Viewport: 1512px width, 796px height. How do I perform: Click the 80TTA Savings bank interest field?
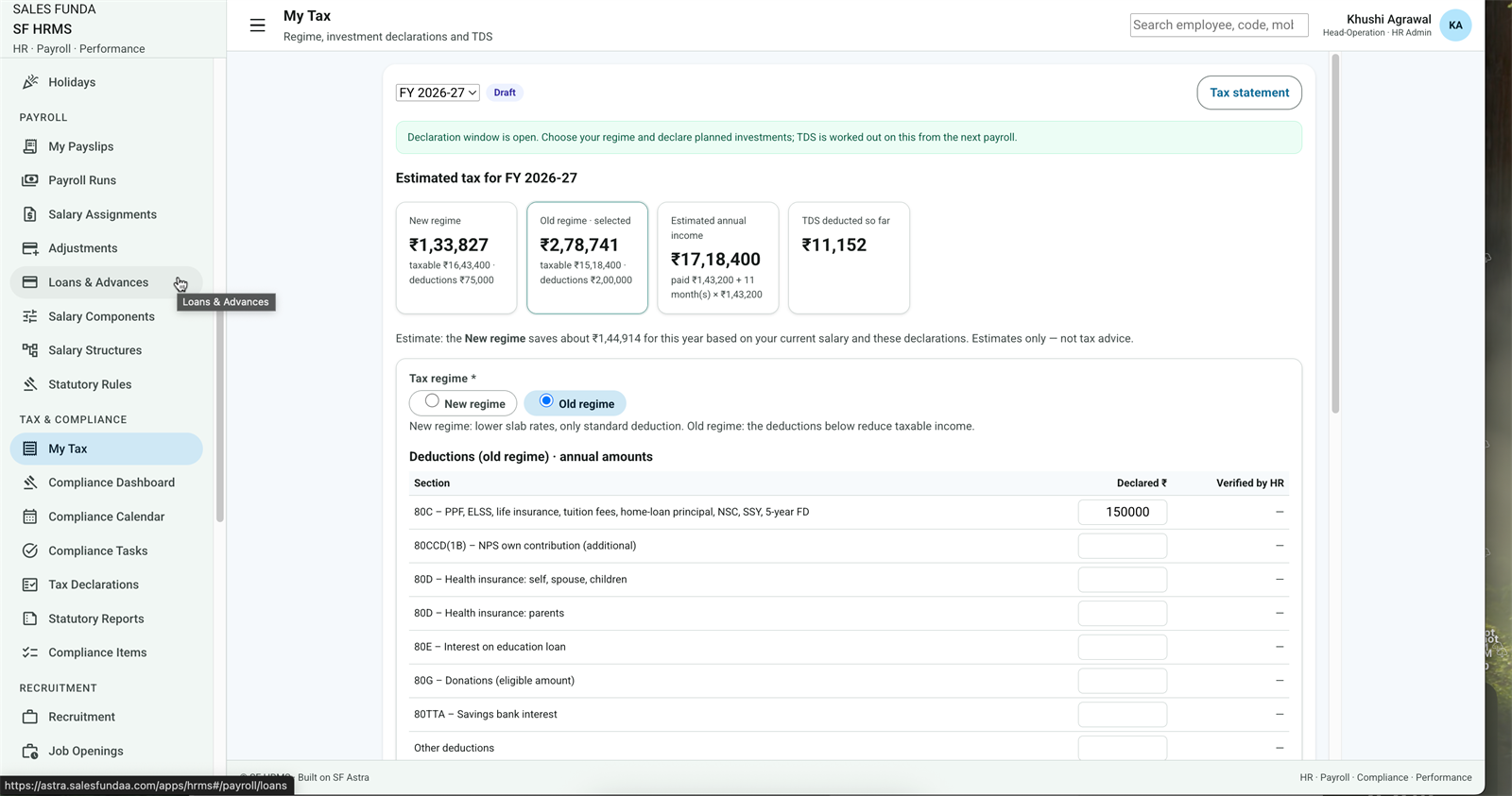coord(1123,715)
